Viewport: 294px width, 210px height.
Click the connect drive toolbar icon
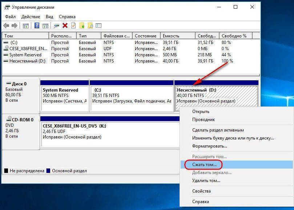[x=56, y=25]
